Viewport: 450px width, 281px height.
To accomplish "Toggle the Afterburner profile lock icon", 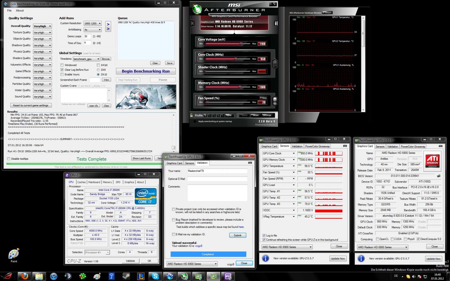I will point(192,115).
